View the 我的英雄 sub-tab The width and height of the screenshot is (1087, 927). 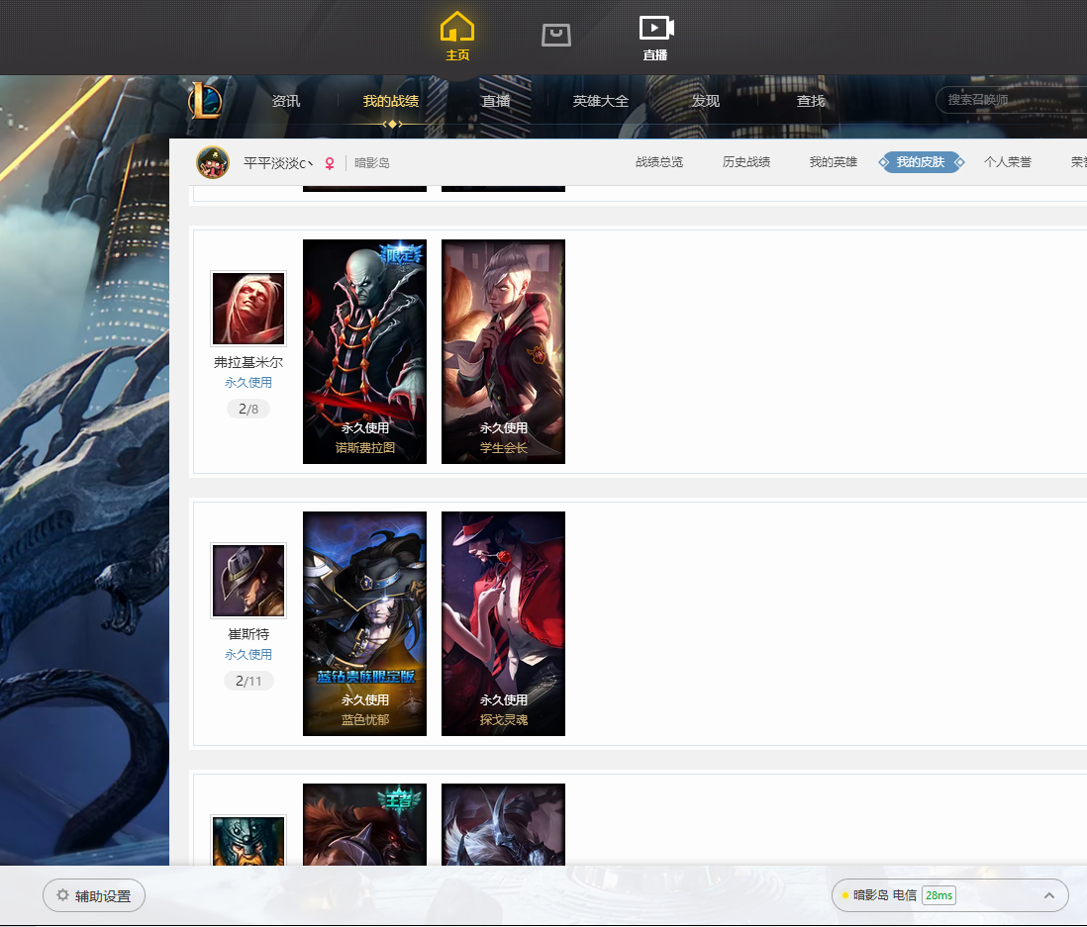tap(834, 162)
